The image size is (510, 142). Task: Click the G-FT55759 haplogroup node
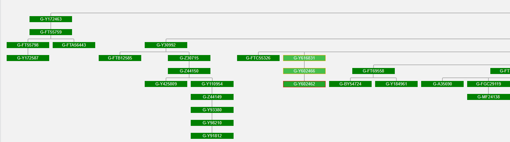pyautogui.click(x=51, y=32)
